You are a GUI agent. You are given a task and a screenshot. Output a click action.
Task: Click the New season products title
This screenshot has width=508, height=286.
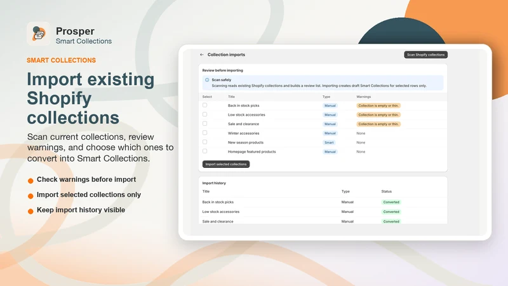coord(246,142)
